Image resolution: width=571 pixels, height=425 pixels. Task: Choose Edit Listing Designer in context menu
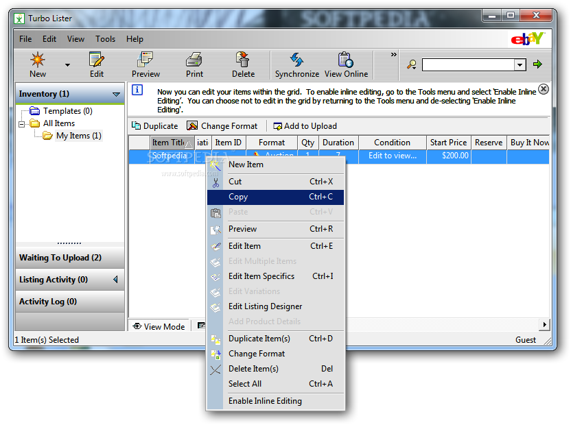(x=276, y=306)
